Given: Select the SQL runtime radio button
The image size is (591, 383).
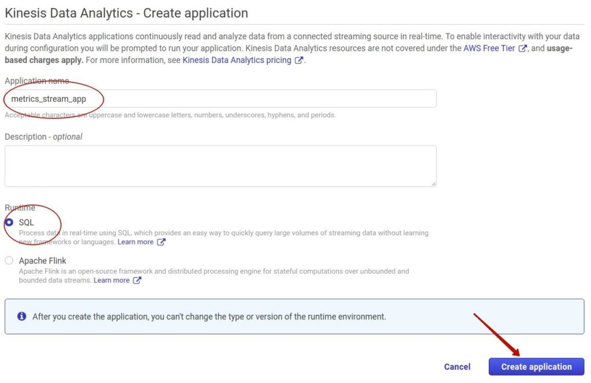Looking at the screenshot, I should pyautogui.click(x=9, y=222).
